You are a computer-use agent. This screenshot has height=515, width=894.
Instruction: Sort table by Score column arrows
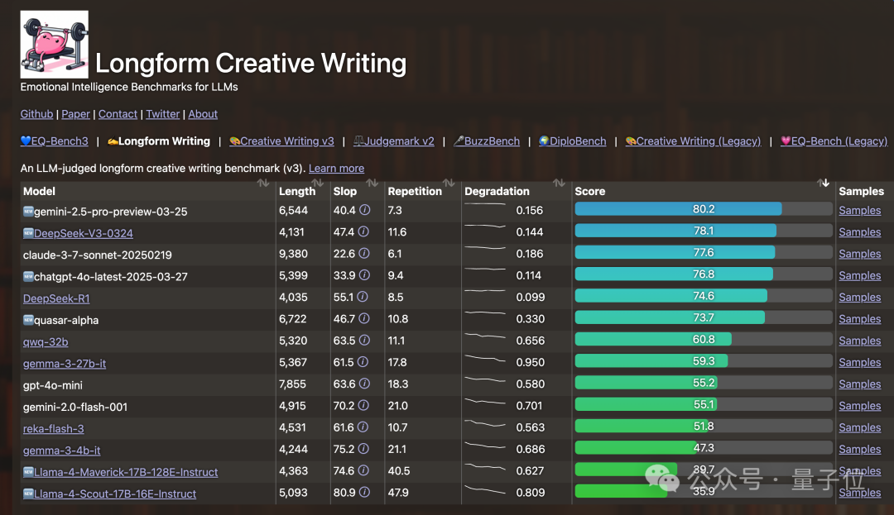pyautogui.click(x=823, y=183)
